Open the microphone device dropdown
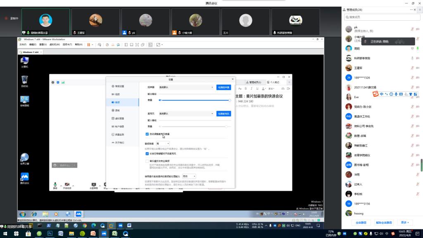The height and width of the screenshot is (238, 423). 185,114
